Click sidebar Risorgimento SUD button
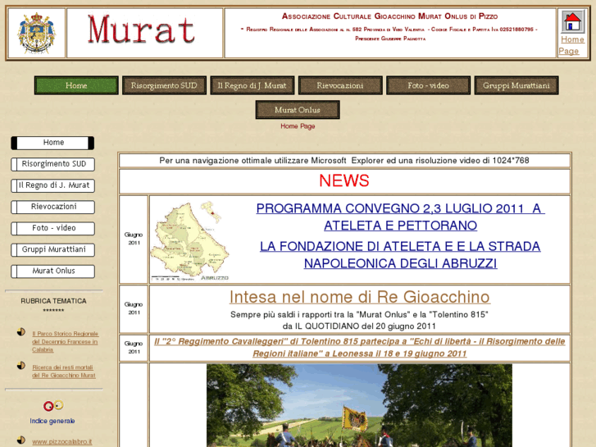596x447 pixels. coord(52,164)
